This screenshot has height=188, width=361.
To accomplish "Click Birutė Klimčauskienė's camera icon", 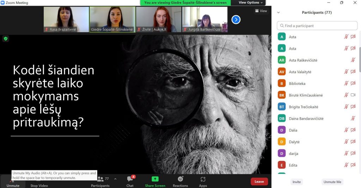I will 353,95.
